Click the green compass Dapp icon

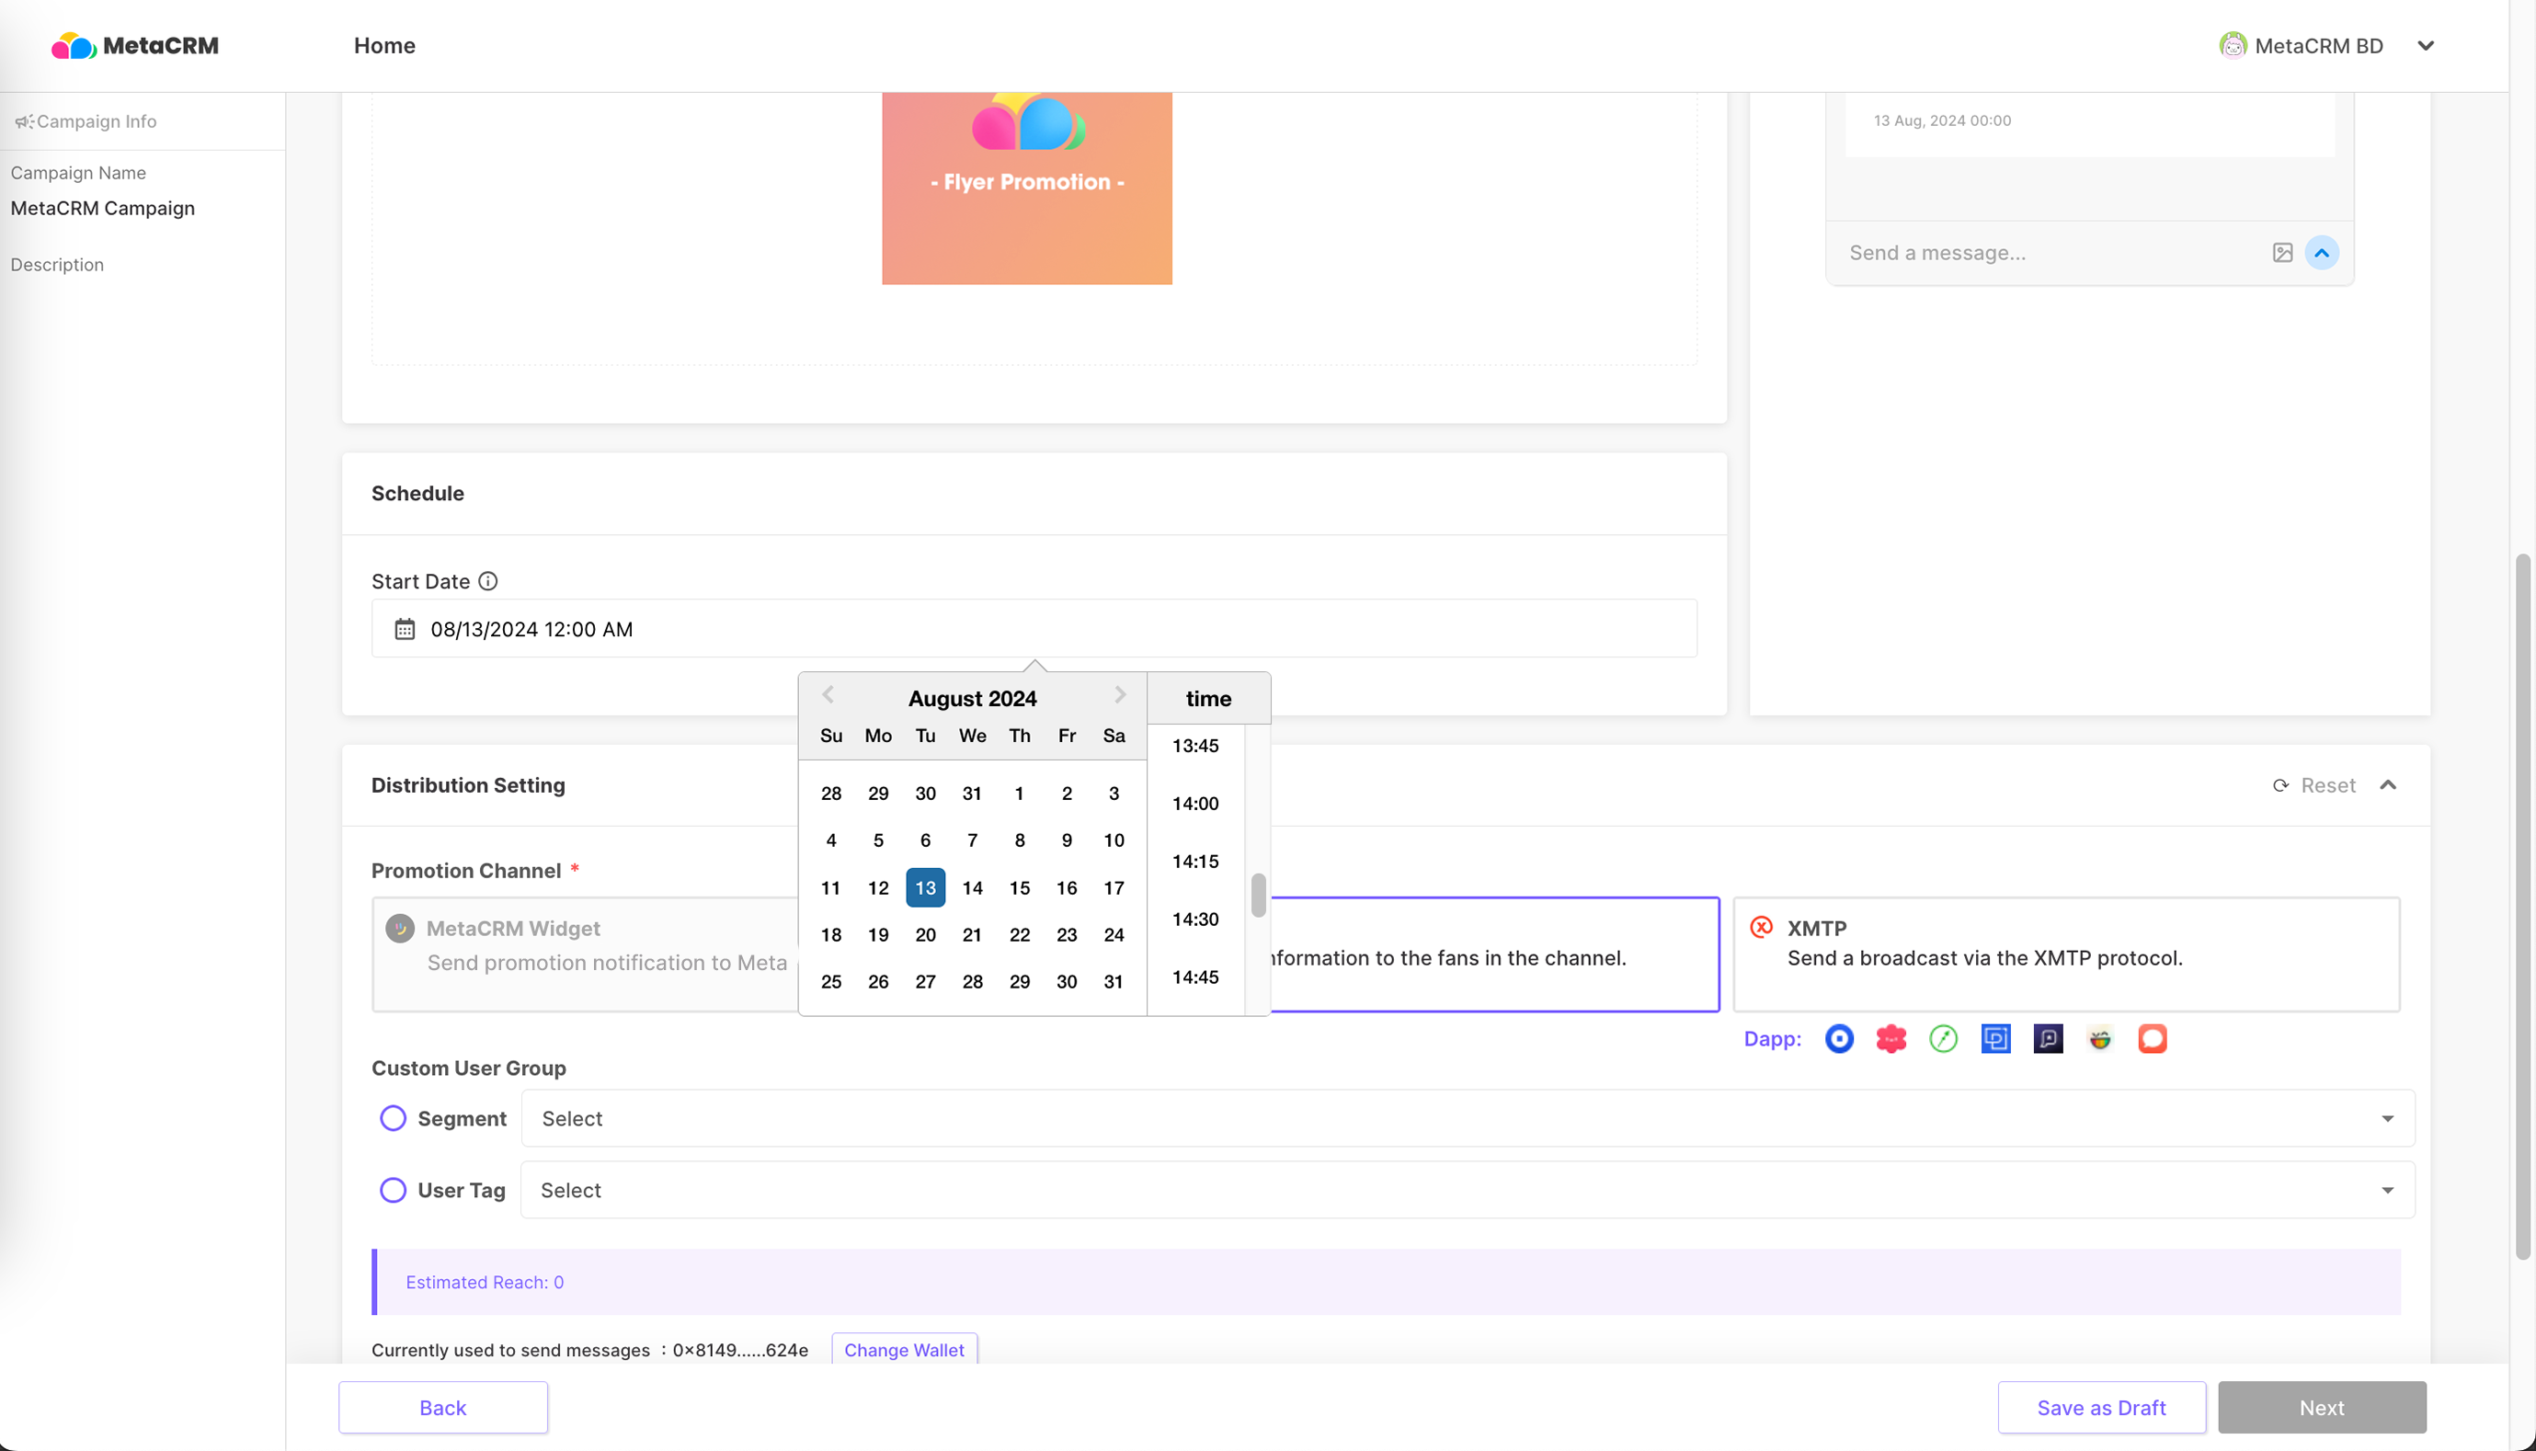(x=1943, y=1038)
